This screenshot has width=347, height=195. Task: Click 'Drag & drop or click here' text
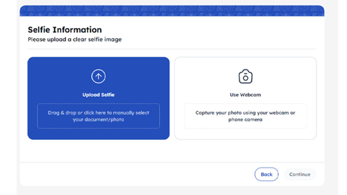(77, 113)
